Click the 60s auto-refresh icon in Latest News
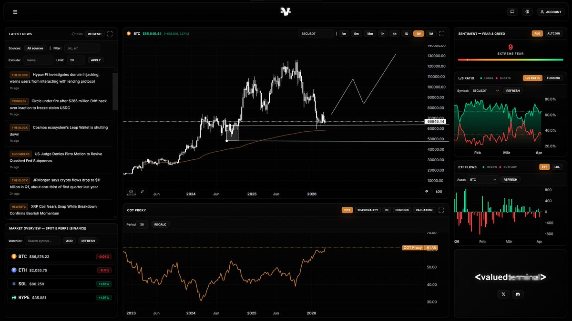The width and height of the screenshot is (572, 321). point(74,34)
